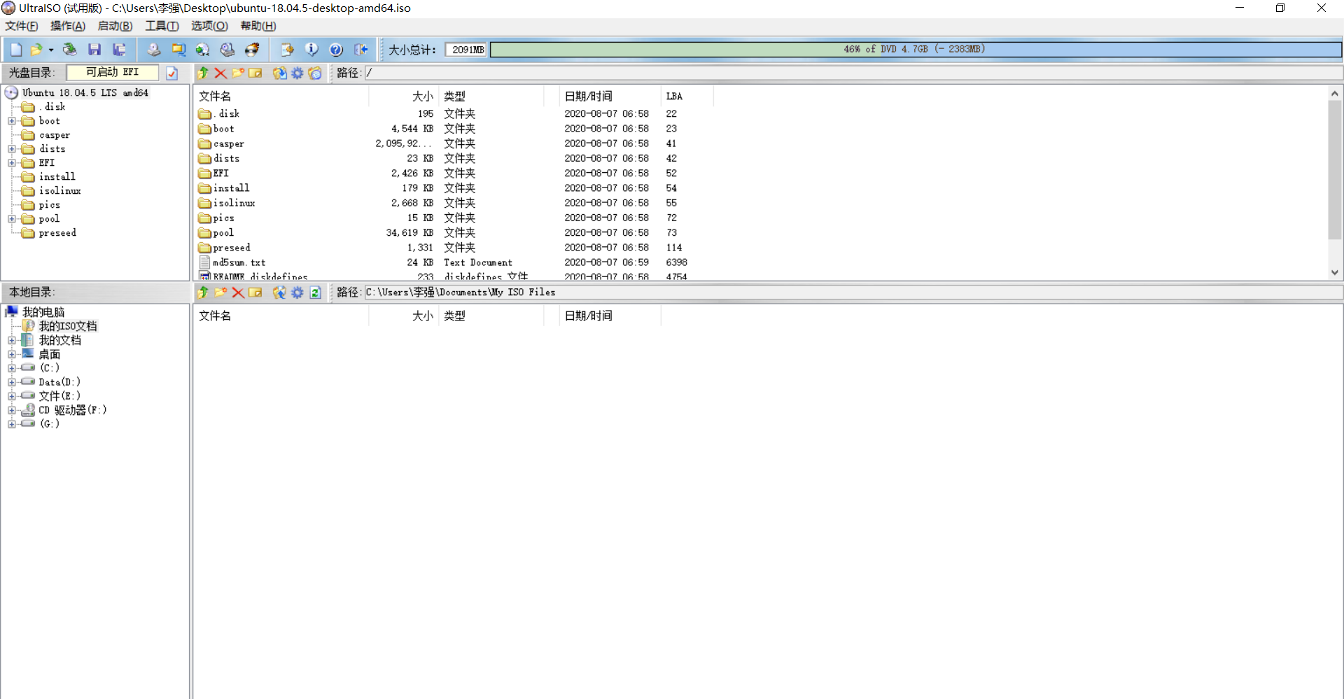
Task: Sort by 日期/时间 column in disc list
Action: 611,97
